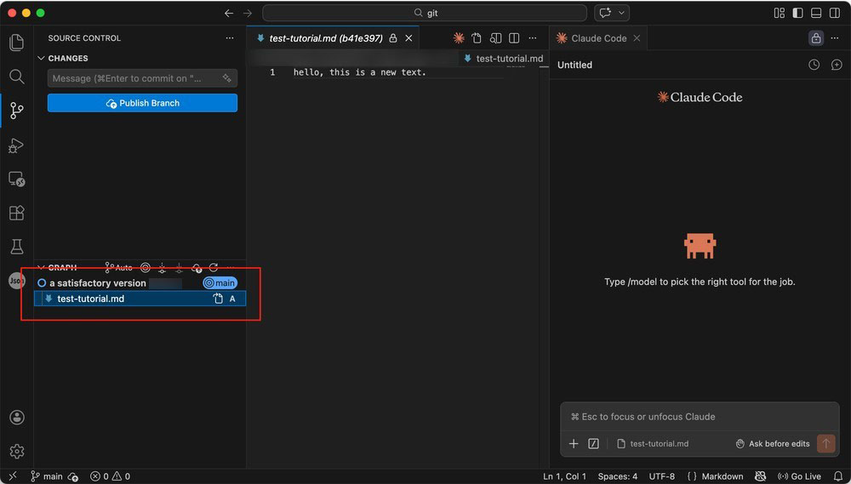Click the Graph publish cloud icon

[x=197, y=267]
